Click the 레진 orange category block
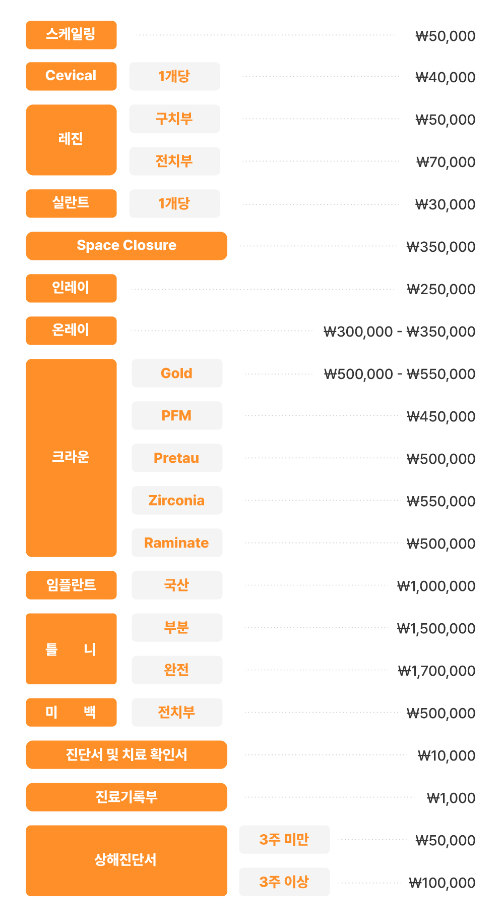The image size is (504, 922). pos(71,140)
